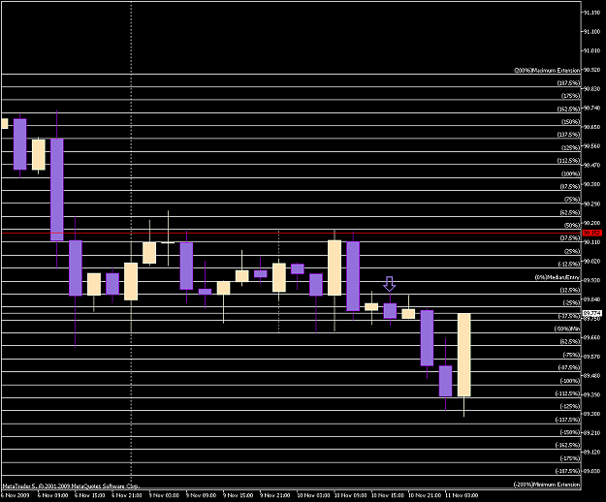Click the 11 Nov 03:00 time label
The width and height of the screenshot is (606, 502).
tap(462, 495)
